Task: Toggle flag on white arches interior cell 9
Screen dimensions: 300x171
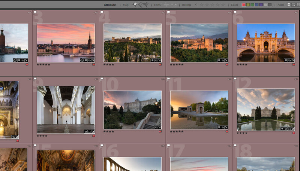Action: (35, 79)
